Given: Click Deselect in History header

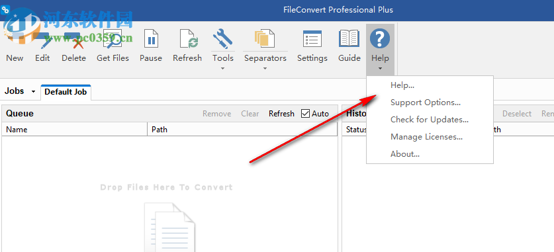Looking at the screenshot, I should 517,114.
